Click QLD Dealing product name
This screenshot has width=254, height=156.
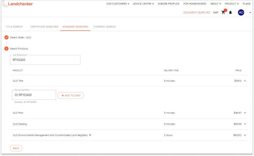(20, 124)
